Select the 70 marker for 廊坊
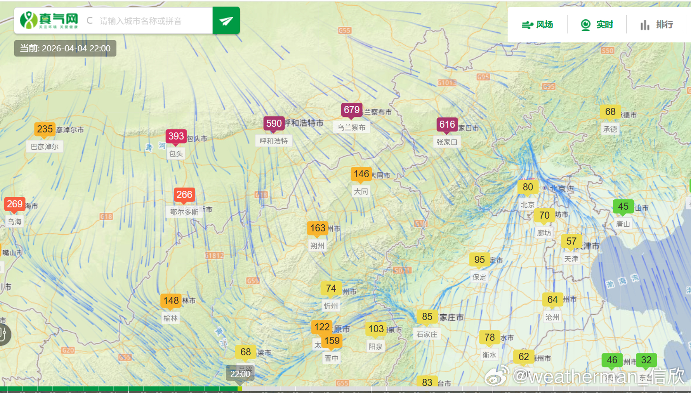 [544, 215]
